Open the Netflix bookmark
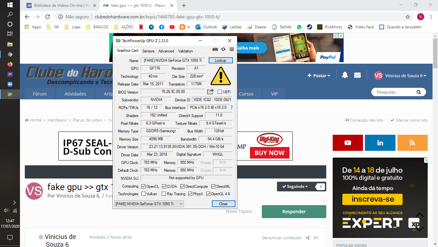The height and width of the screenshot is (247, 438). (141, 27)
